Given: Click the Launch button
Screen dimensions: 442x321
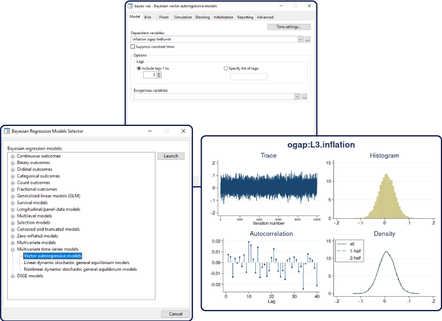Looking at the screenshot, I should (x=171, y=156).
